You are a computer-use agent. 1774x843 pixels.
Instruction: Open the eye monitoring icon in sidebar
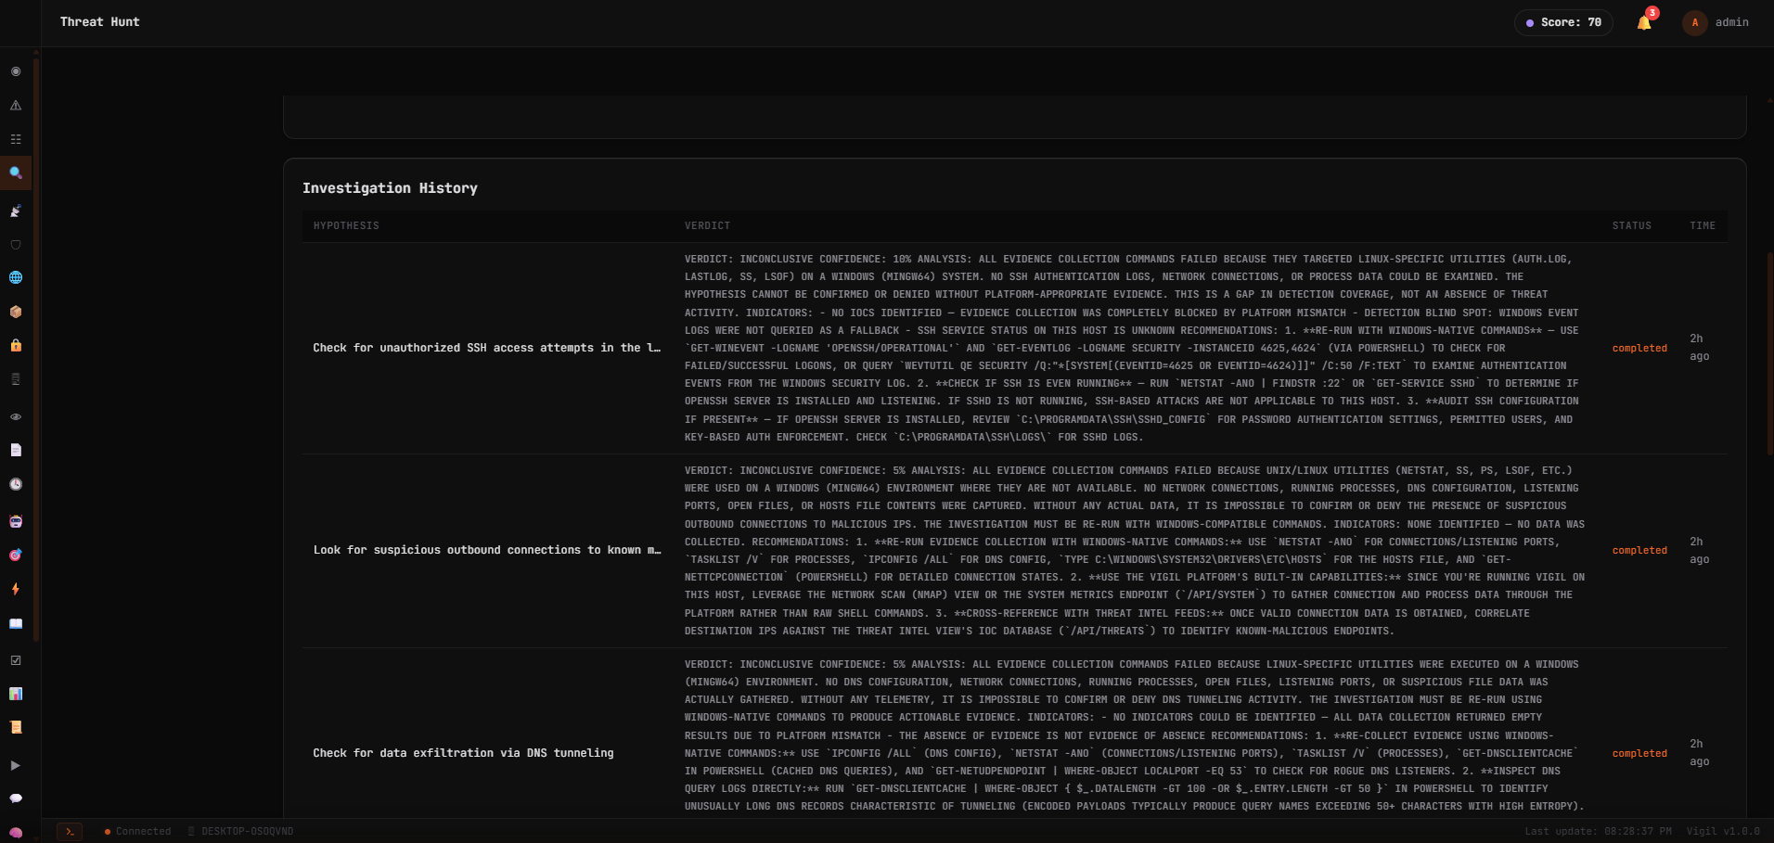click(16, 417)
